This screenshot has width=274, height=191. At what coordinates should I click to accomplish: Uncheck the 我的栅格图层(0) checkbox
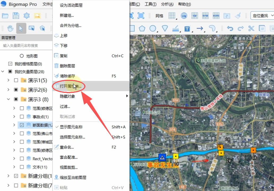pyautogui.click(x=10, y=64)
